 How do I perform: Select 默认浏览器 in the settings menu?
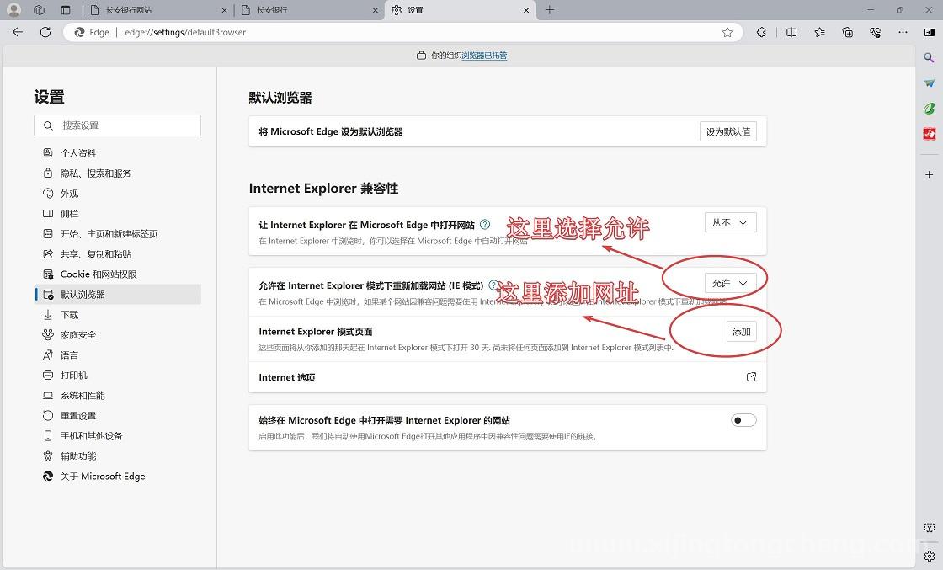tap(118, 295)
